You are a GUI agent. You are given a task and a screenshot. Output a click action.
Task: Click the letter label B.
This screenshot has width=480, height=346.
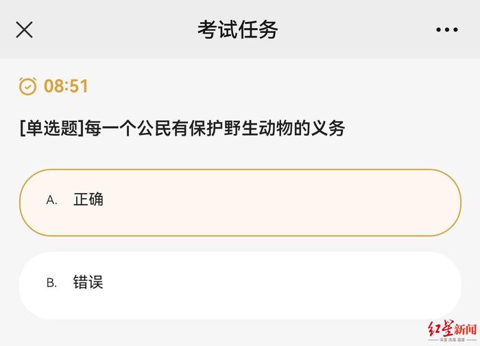coord(51,283)
